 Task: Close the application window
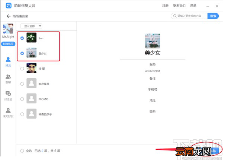click(217, 6)
